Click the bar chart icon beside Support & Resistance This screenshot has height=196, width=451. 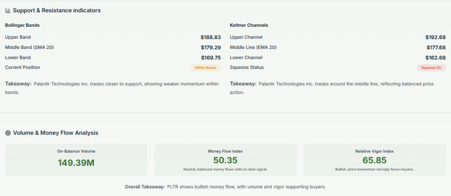(x=8, y=10)
